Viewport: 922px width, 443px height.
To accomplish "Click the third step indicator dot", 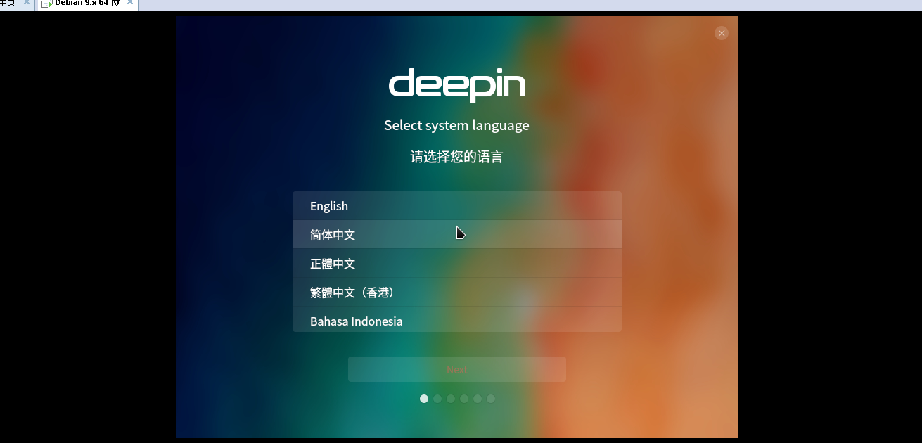I will [451, 399].
